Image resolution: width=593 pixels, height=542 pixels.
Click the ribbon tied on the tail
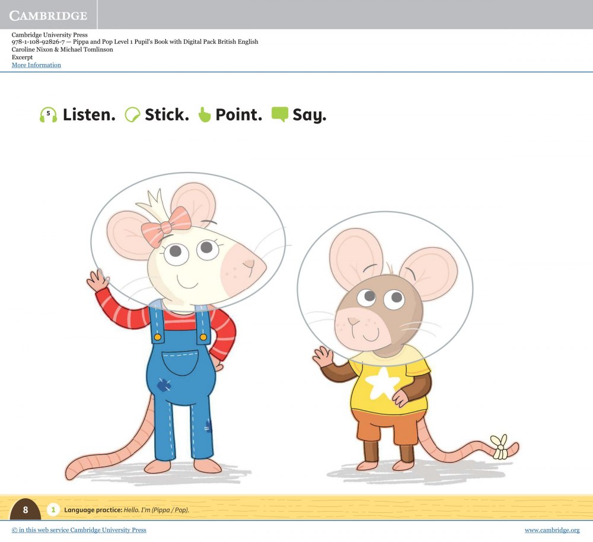click(x=499, y=447)
